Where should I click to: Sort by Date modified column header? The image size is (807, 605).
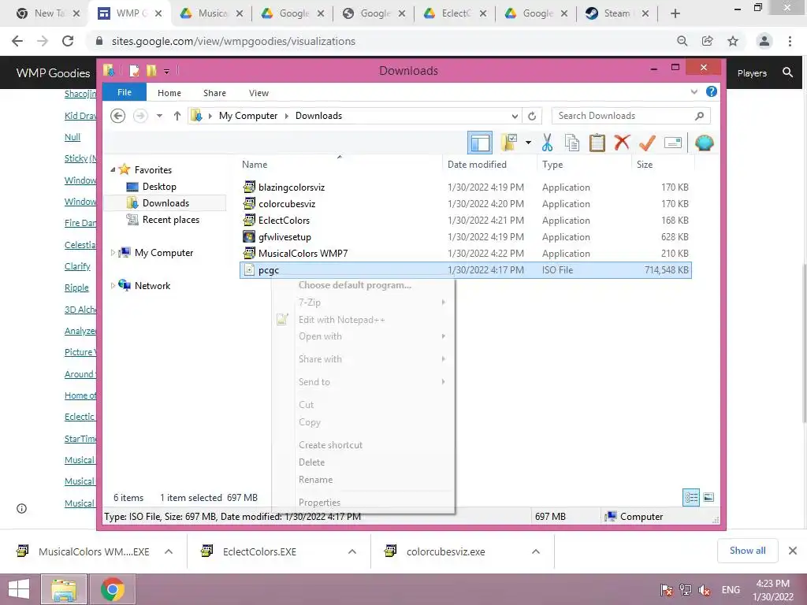(x=477, y=164)
